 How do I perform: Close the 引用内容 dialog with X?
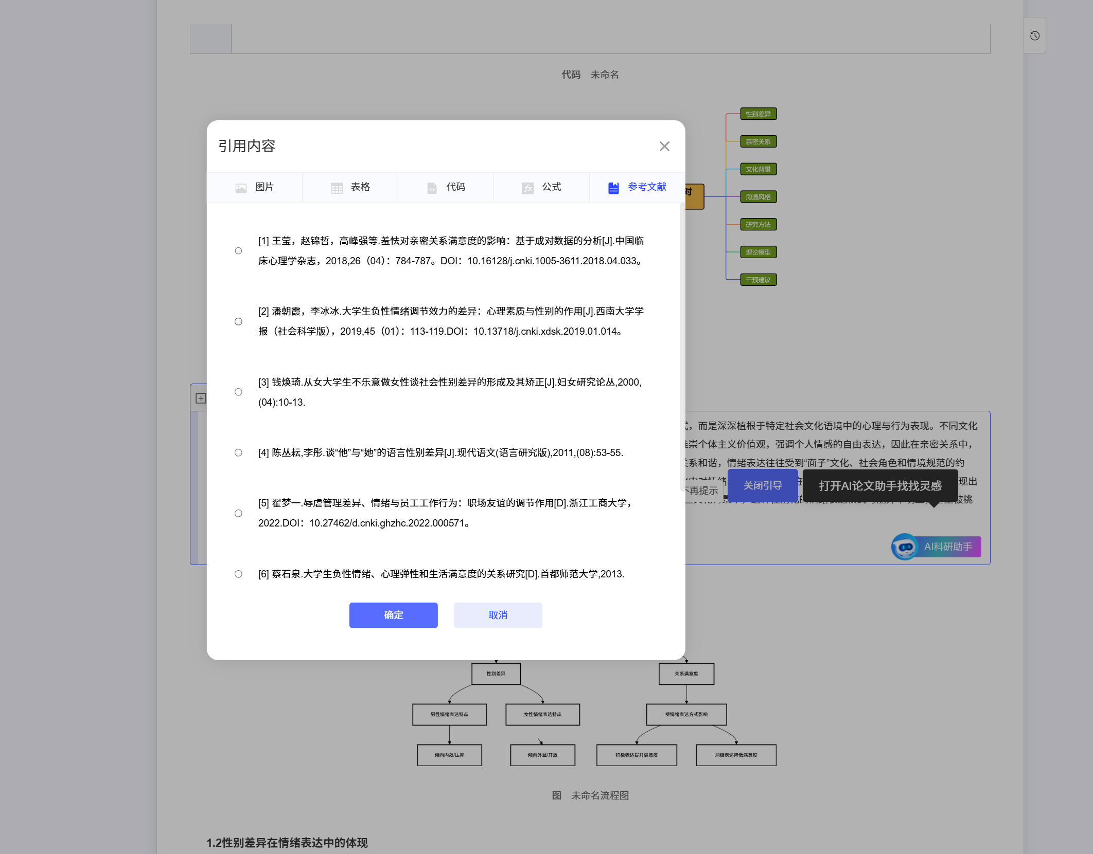(x=664, y=147)
